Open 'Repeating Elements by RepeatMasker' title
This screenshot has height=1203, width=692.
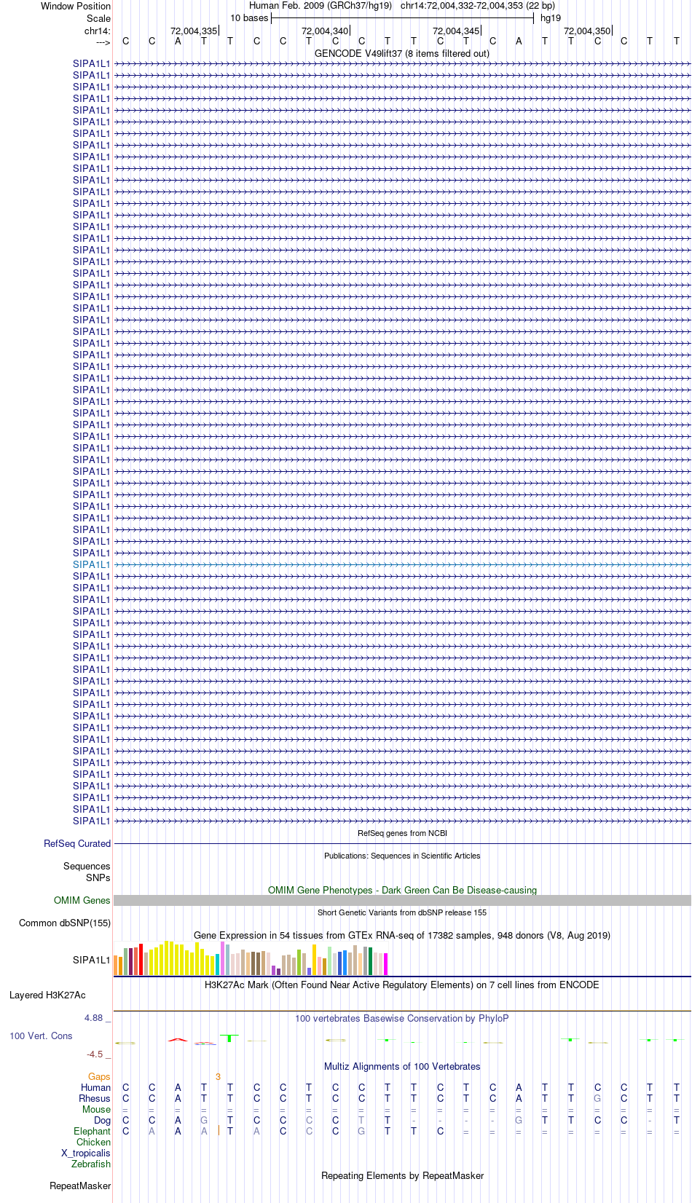(x=402, y=1176)
